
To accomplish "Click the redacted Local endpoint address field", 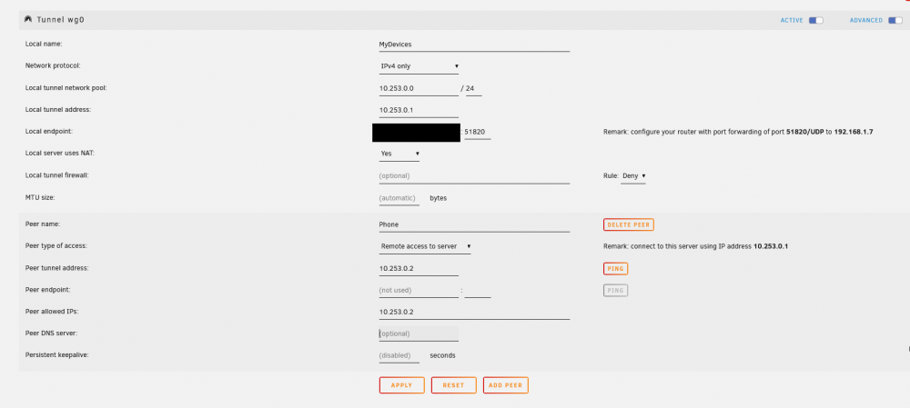I will (416, 132).
